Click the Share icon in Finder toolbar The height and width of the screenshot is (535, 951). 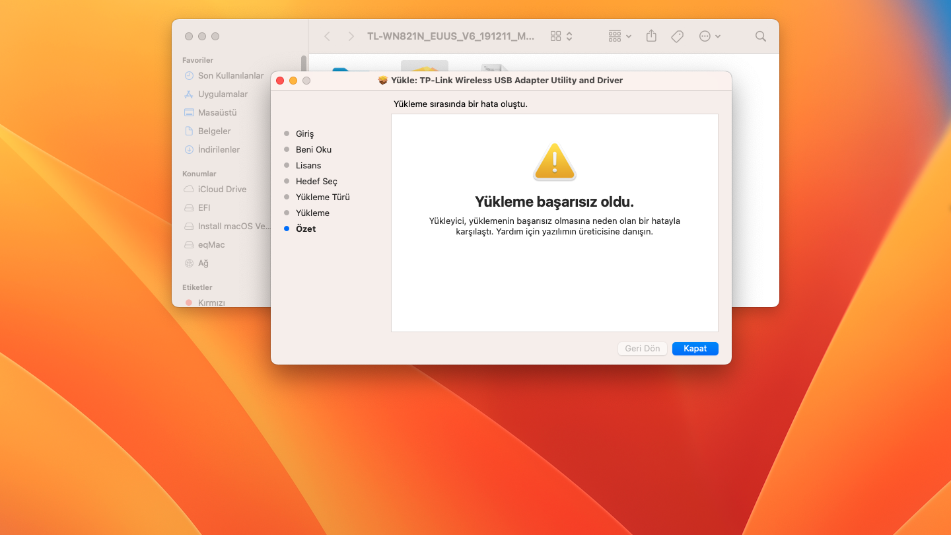(x=651, y=36)
